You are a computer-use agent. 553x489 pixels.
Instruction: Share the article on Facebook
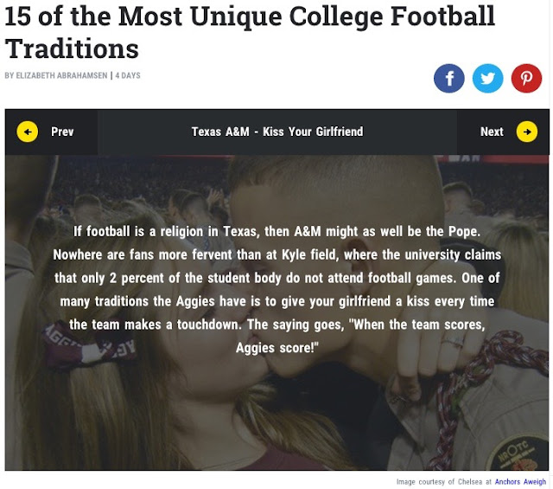[x=449, y=79]
